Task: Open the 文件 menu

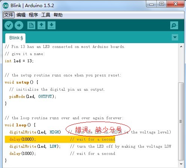Action: pyautogui.click(x=9, y=15)
